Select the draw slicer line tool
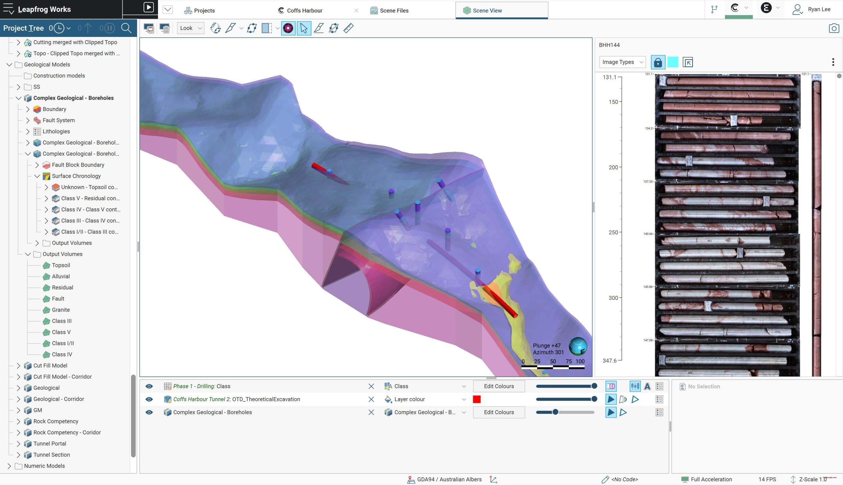Image resolution: width=843 pixels, height=485 pixels. point(318,28)
